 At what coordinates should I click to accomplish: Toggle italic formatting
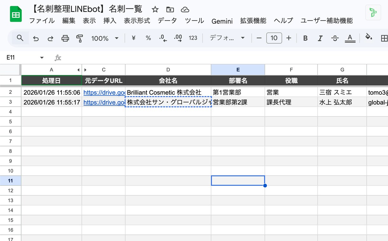pyautogui.click(x=320, y=38)
